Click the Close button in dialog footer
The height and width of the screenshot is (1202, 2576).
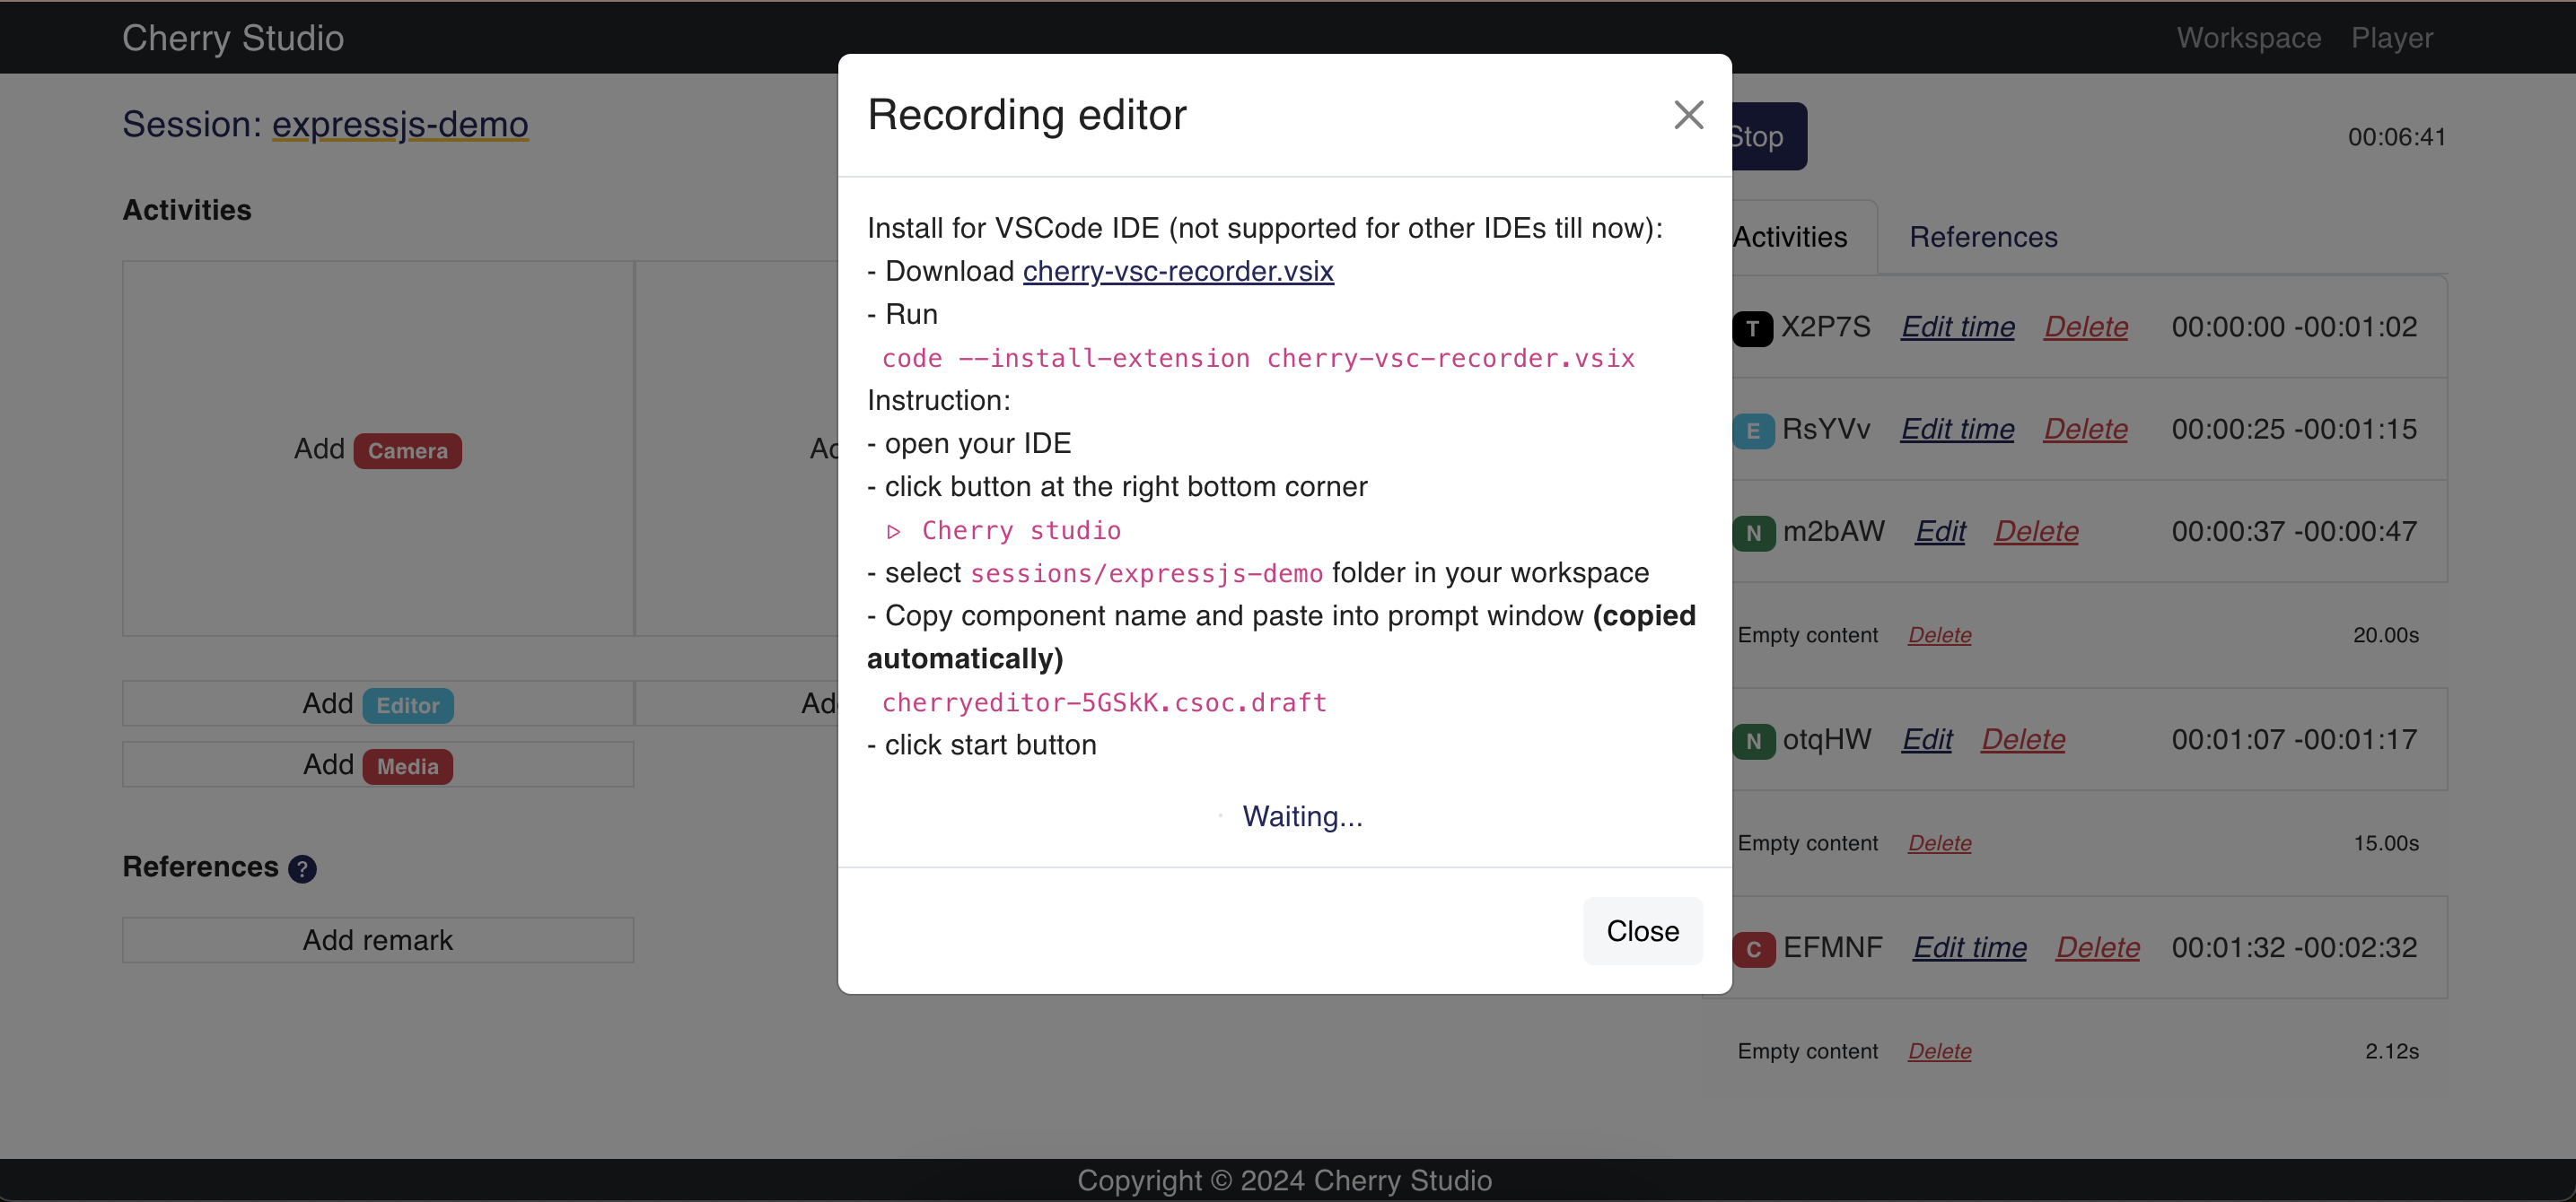coord(1642,931)
